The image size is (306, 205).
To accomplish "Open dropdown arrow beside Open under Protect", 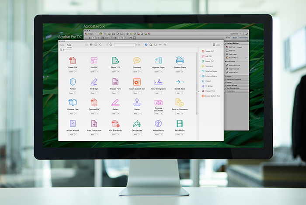I will point(76,93).
